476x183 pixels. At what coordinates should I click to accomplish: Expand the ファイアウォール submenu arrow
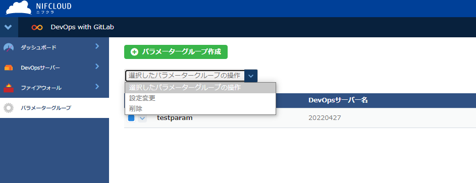coord(97,87)
